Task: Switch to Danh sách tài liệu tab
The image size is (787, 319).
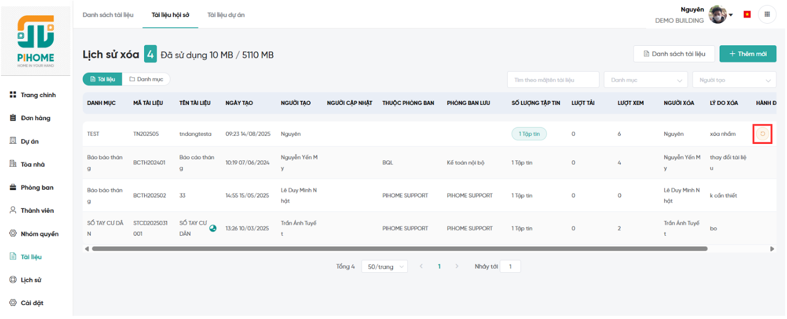Action: pos(108,15)
